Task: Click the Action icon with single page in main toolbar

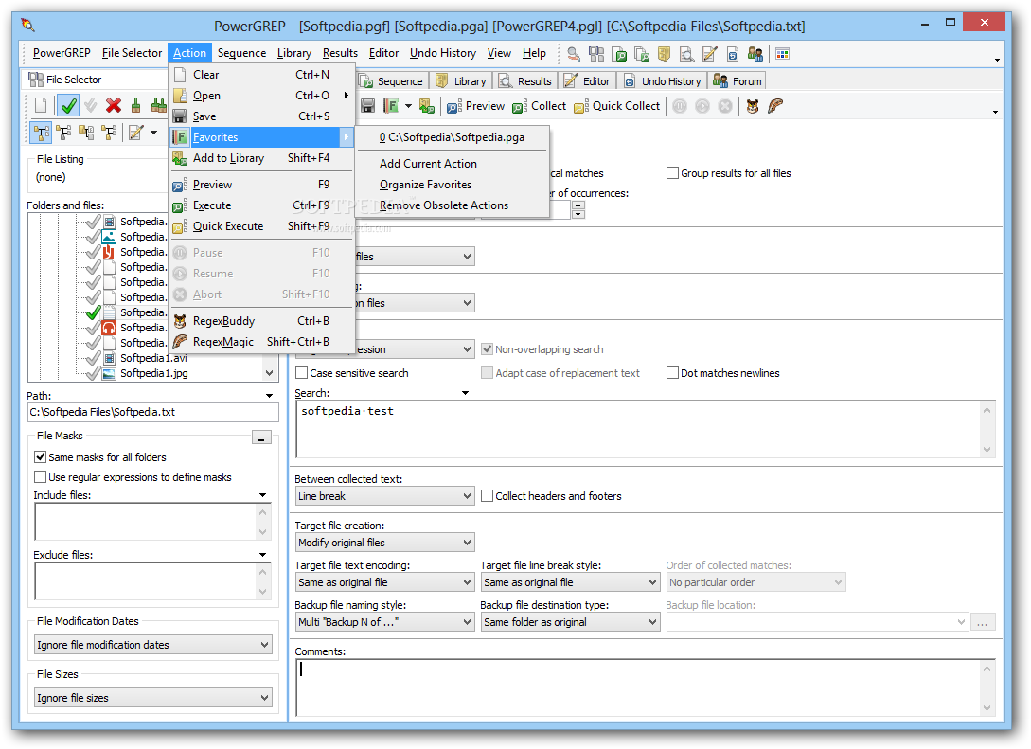Action: click(x=619, y=53)
